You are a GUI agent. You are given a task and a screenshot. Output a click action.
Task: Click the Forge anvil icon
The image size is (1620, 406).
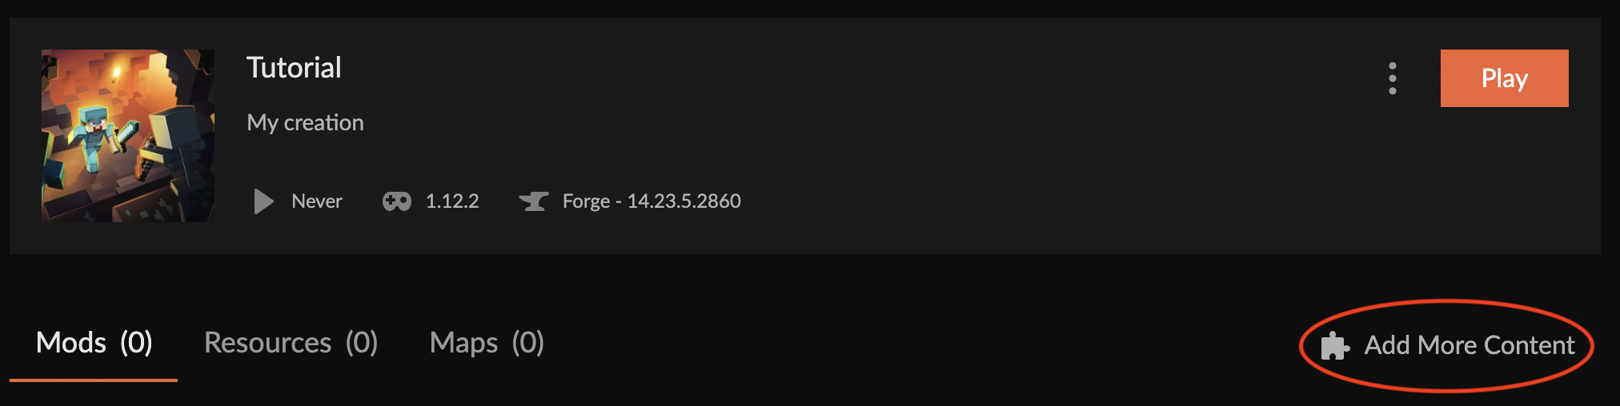534,201
